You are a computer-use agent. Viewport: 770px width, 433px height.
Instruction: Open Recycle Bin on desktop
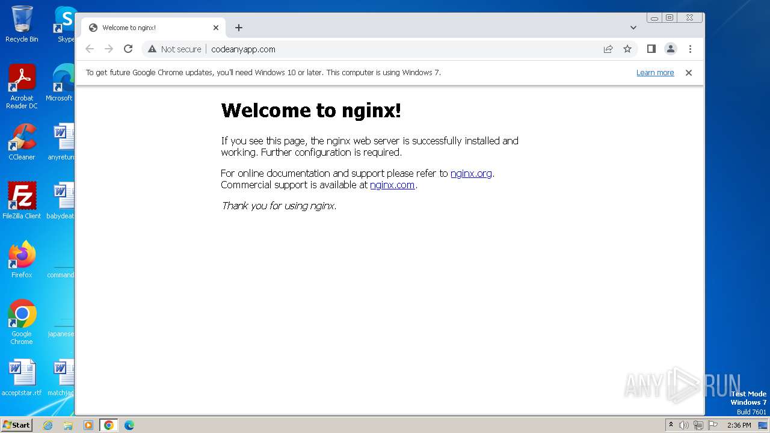22,24
